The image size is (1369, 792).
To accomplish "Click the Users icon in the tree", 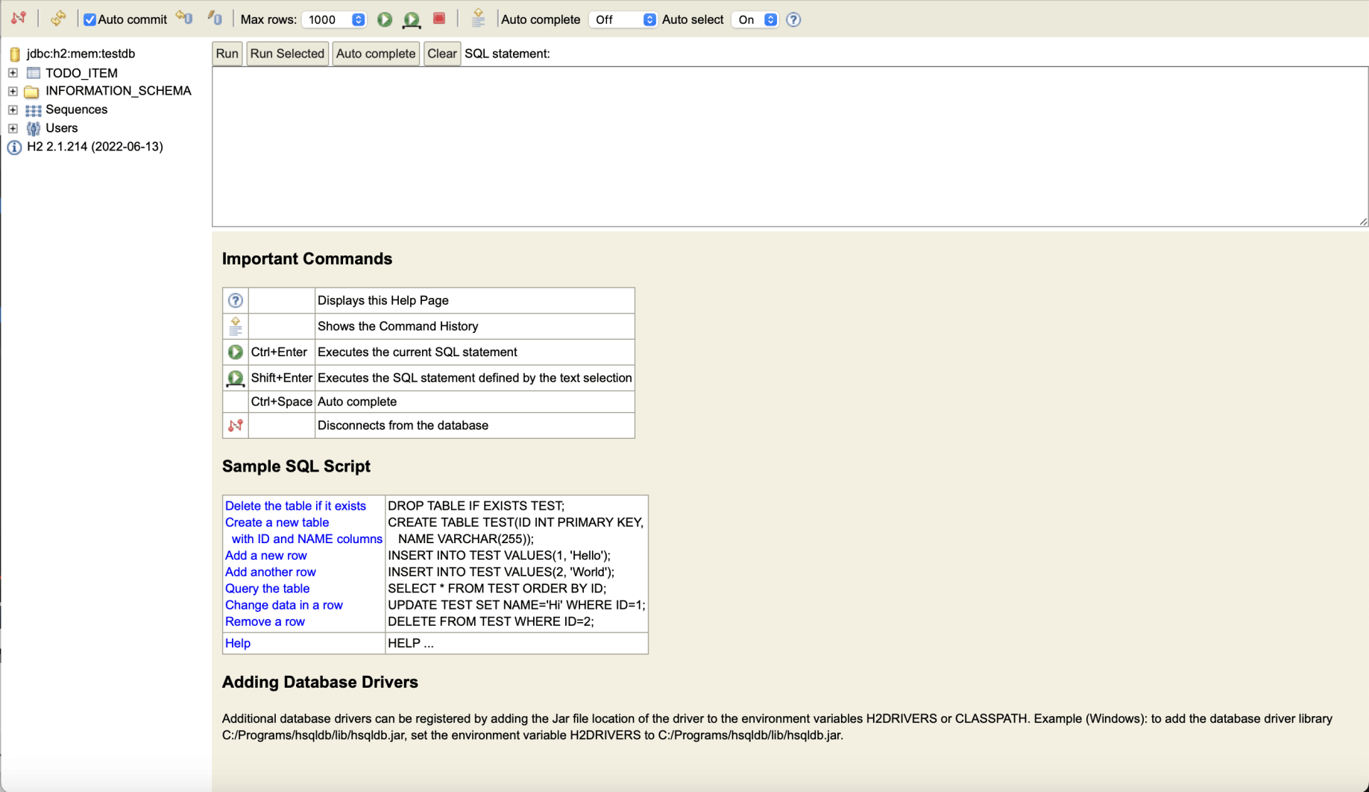I will coord(33,128).
